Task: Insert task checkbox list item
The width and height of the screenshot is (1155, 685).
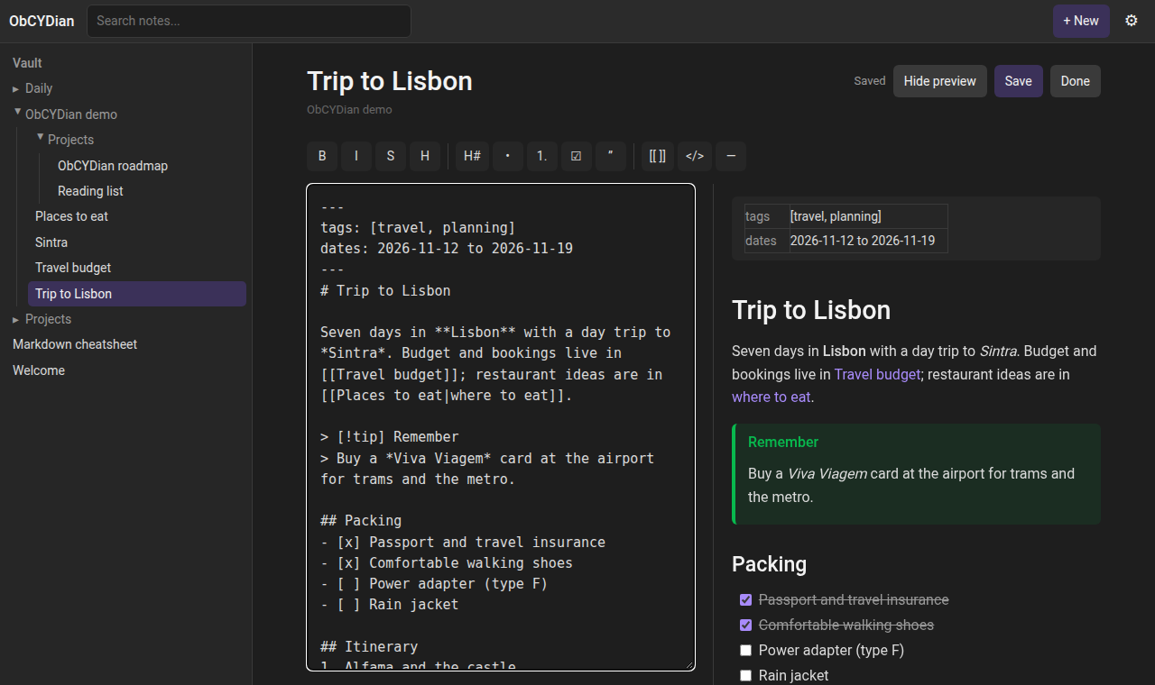Action: click(x=577, y=156)
